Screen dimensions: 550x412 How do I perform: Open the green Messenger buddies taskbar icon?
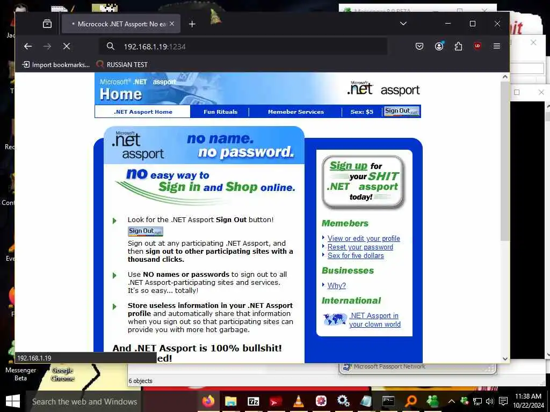[x=433, y=401]
